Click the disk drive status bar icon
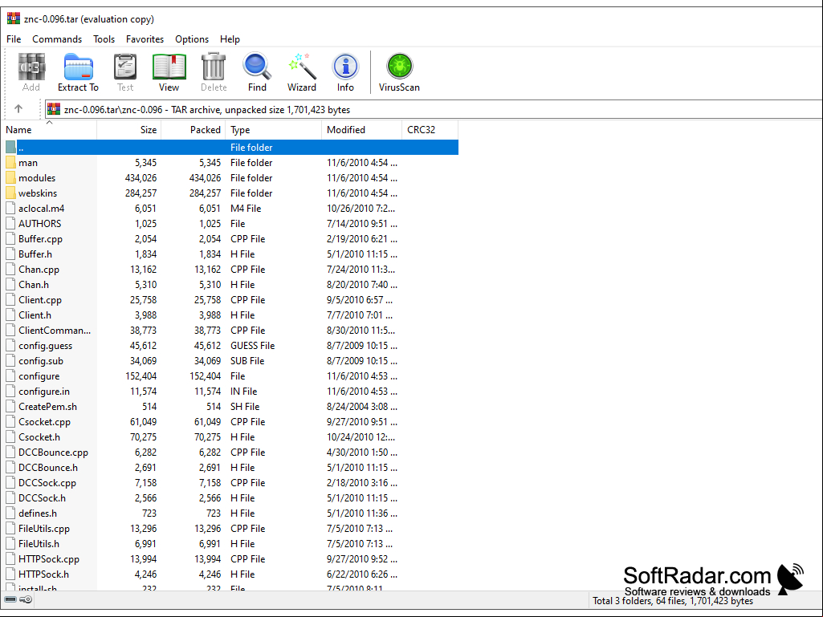This screenshot has width=823, height=617. (x=10, y=599)
